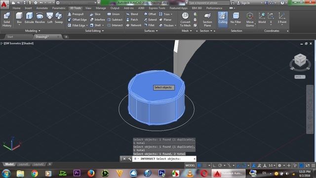Choose the surface Offset tool

click(x=150, y=14)
